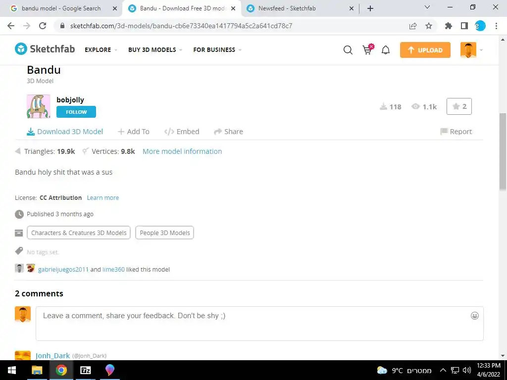Open the shopping cart icon

click(368, 49)
